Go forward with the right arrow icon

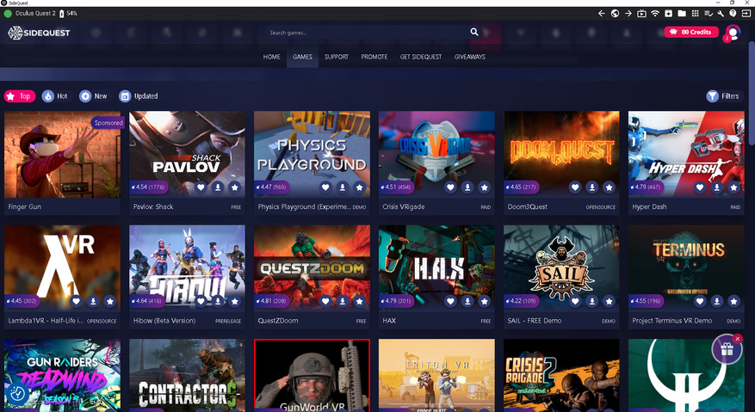628,14
